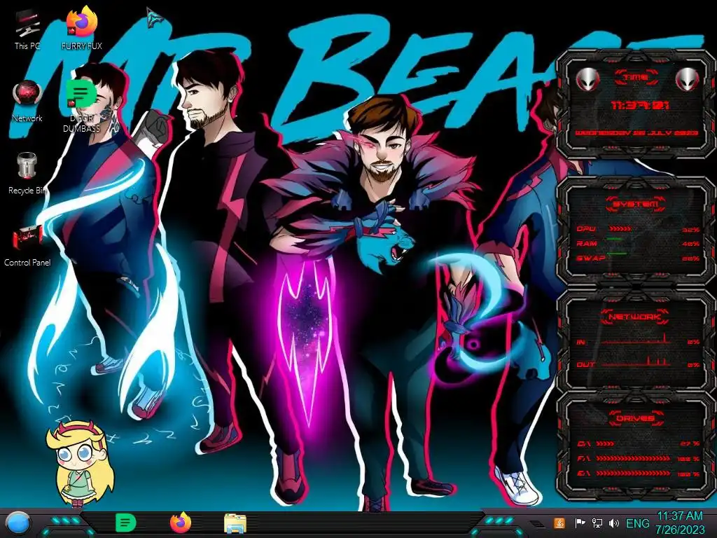717x538 pixels.
Task: Click the SWAP usage bar in System widget
Action: pyautogui.click(x=616, y=253)
